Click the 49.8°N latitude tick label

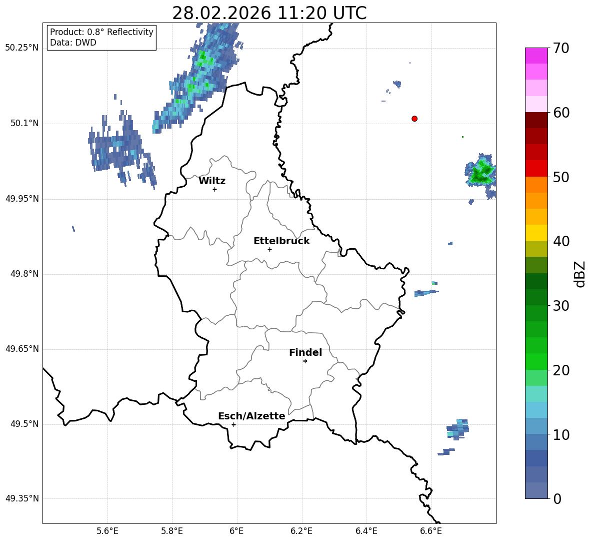(x=24, y=274)
